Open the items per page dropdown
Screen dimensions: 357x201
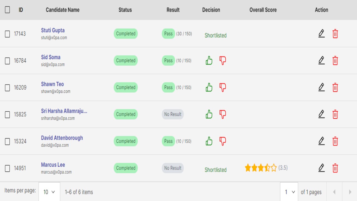tap(49, 192)
